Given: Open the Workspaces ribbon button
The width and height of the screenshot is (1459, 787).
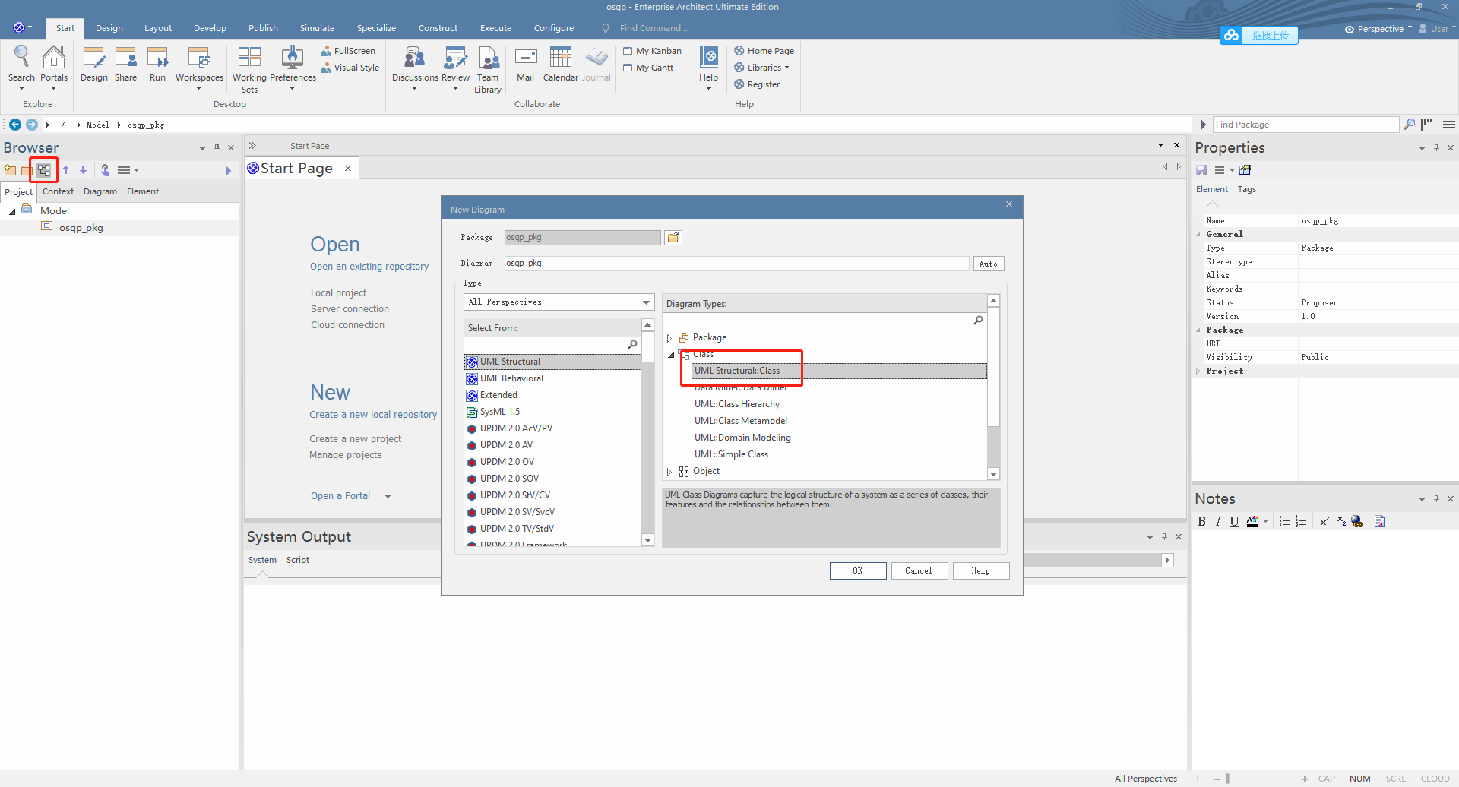Looking at the screenshot, I should click(199, 68).
